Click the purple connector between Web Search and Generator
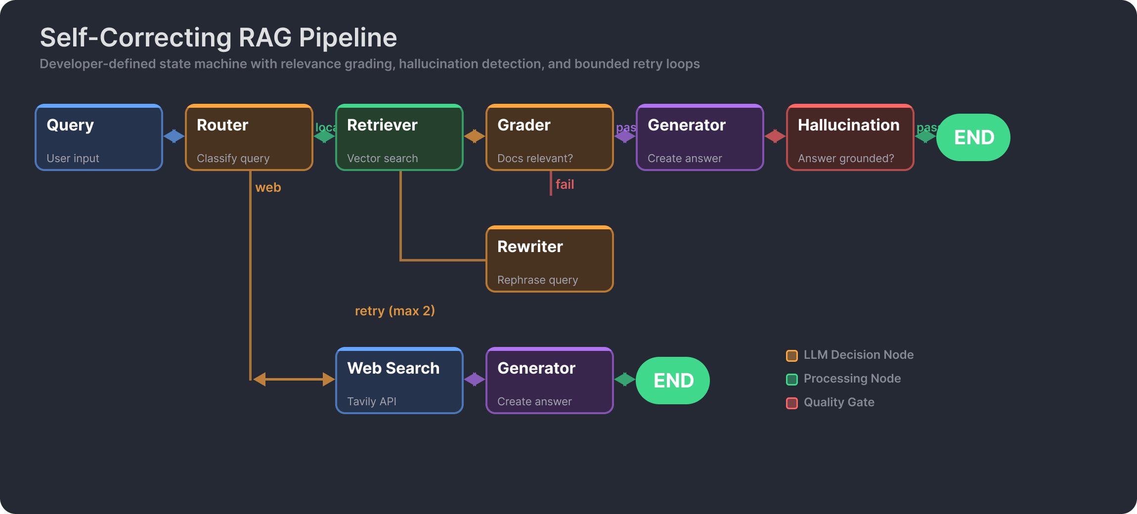This screenshot has height=514, width=1137. click(x=475, y=379)
